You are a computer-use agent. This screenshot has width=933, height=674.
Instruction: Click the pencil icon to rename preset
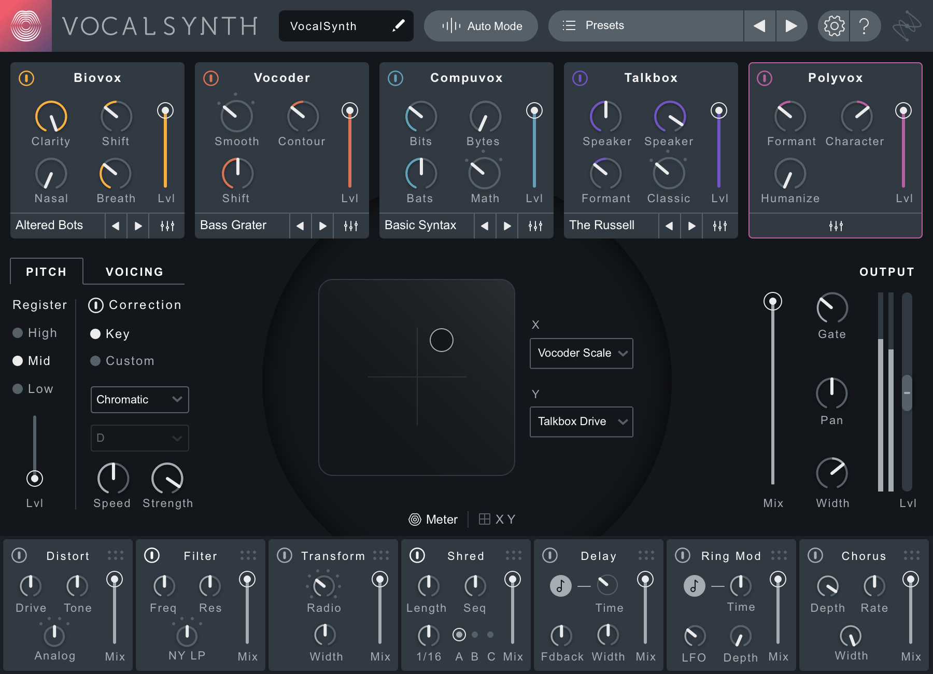[x=398, y=26]
